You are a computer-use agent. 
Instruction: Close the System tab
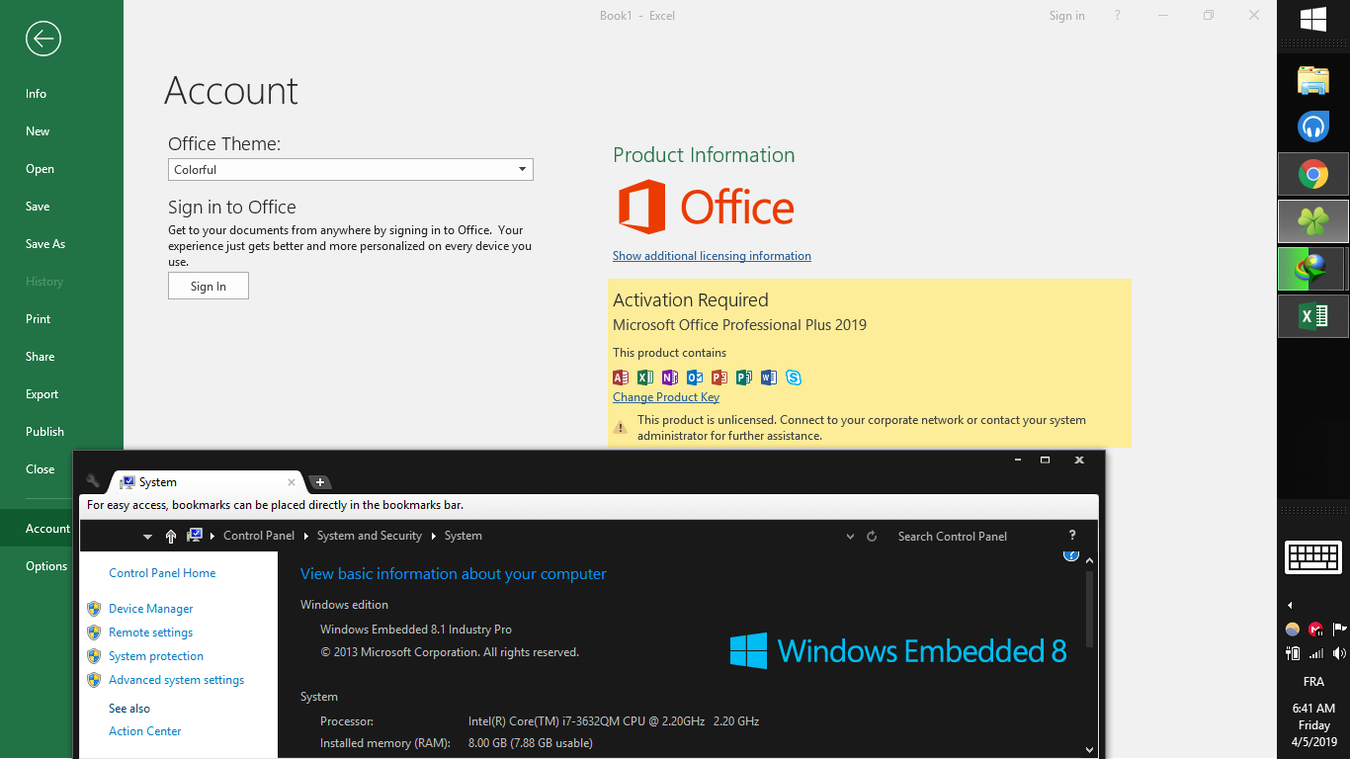click(x=292, y=482)
